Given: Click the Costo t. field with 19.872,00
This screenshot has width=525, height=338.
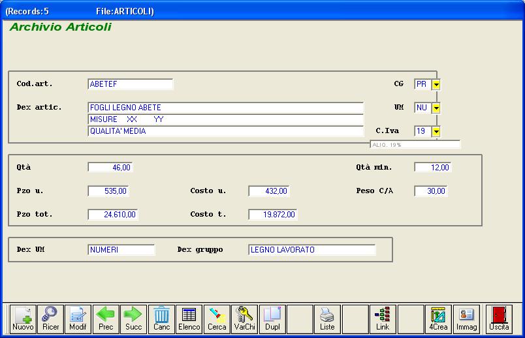Looking at the screenshot, I should click(273, 215).
